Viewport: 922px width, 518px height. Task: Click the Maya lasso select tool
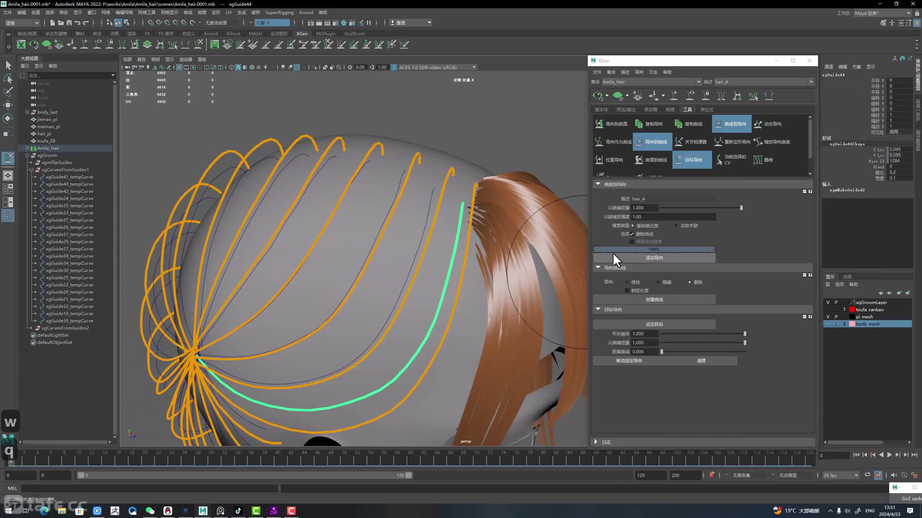(8, 78)
